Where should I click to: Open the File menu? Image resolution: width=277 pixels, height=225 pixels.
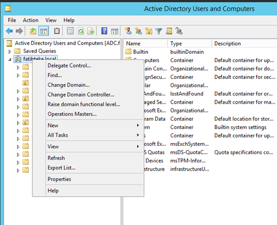coord(12,20)
